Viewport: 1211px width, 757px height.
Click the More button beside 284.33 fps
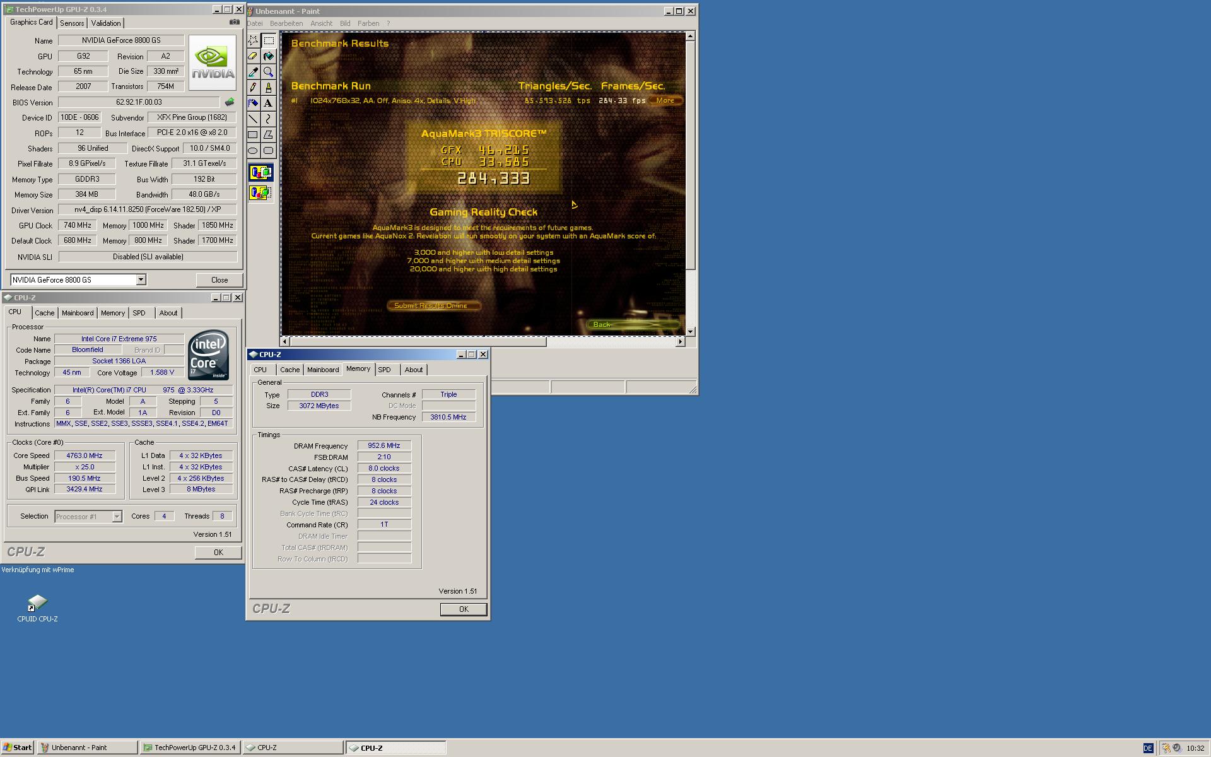point(665,100)
